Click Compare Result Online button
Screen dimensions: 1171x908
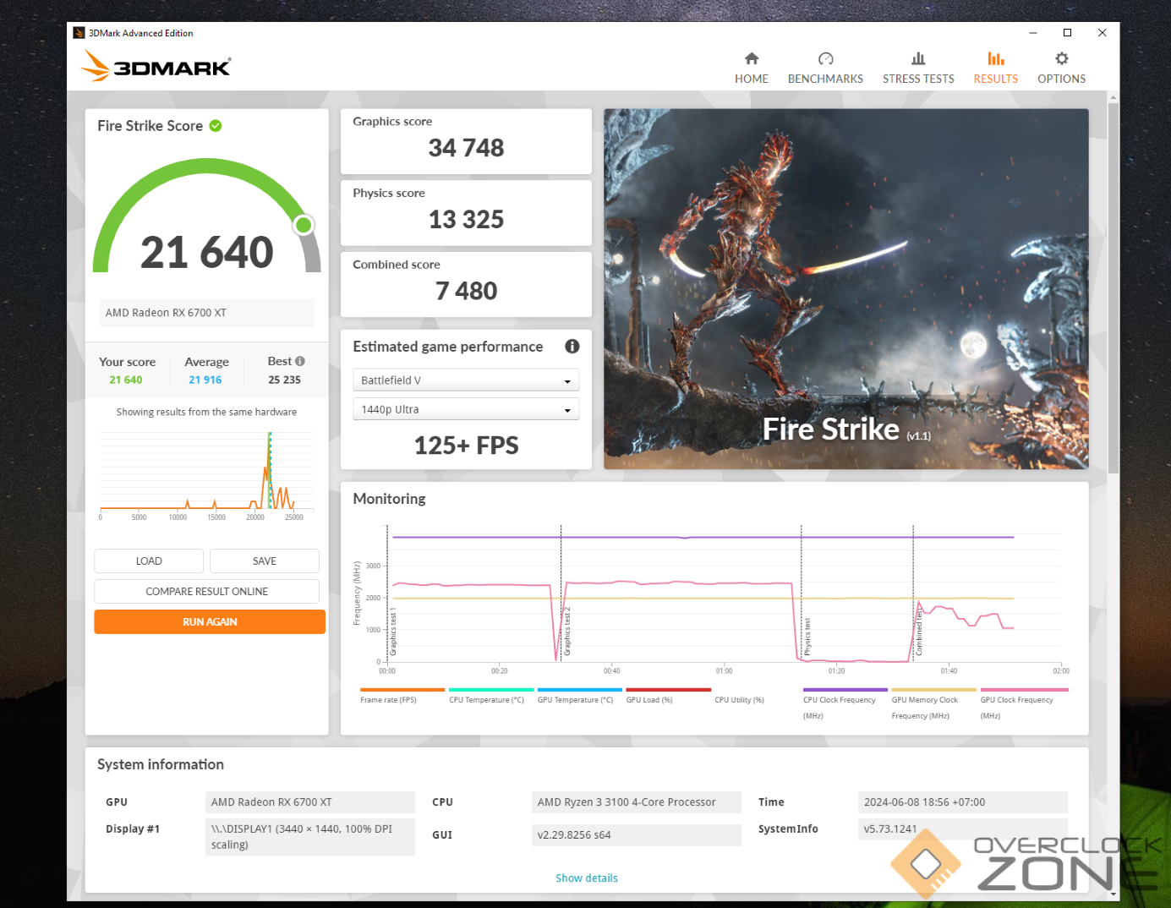click(x=206, y=592)
